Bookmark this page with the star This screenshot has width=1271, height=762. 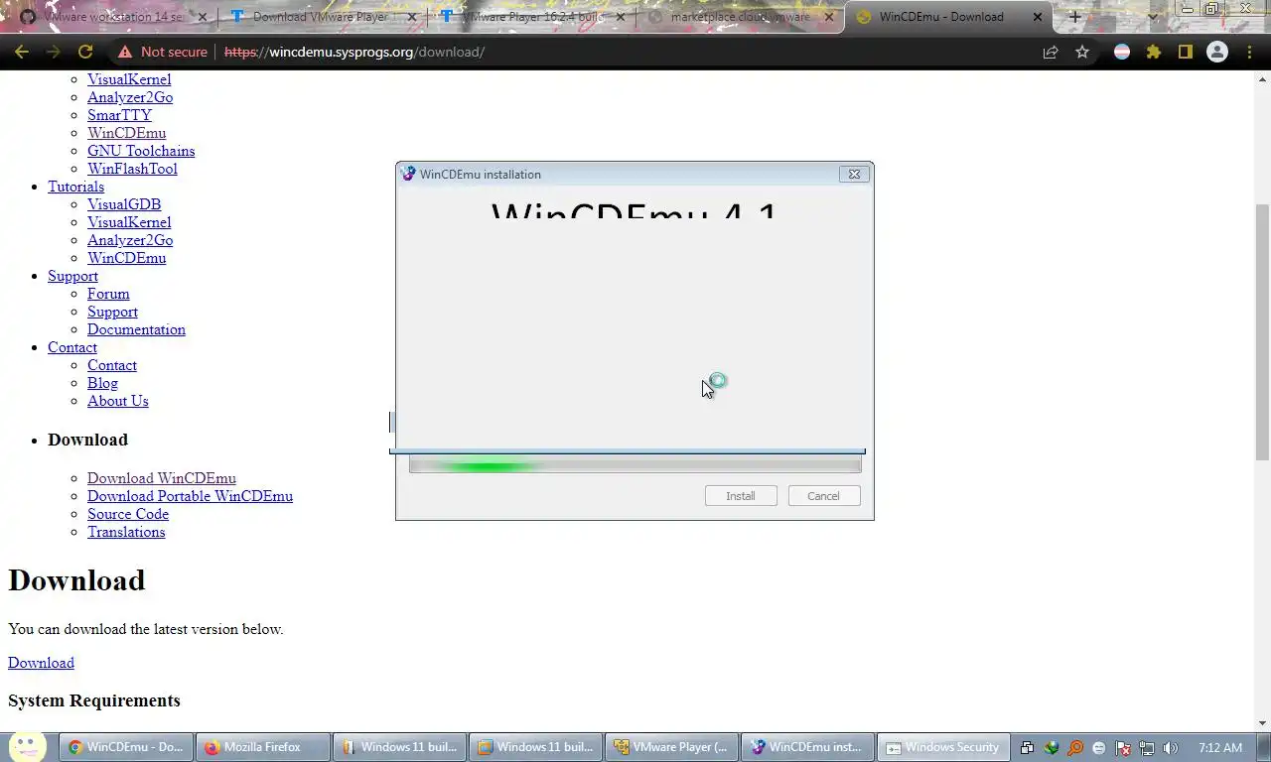1082,52
